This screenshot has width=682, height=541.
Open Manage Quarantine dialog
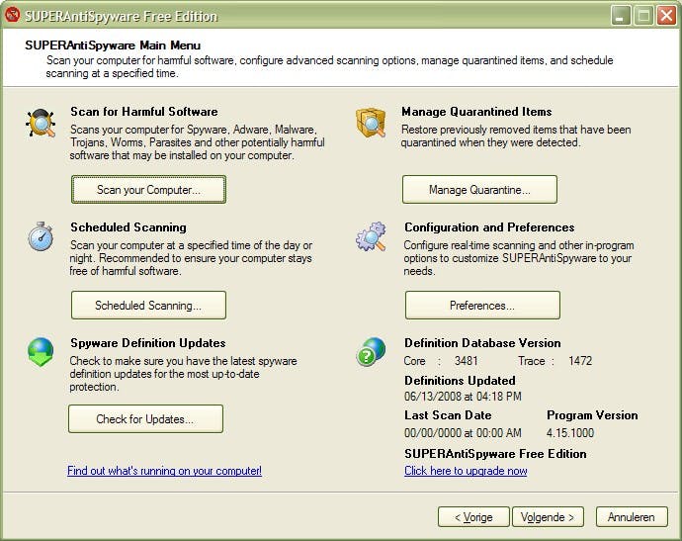[x=479, y=189]
